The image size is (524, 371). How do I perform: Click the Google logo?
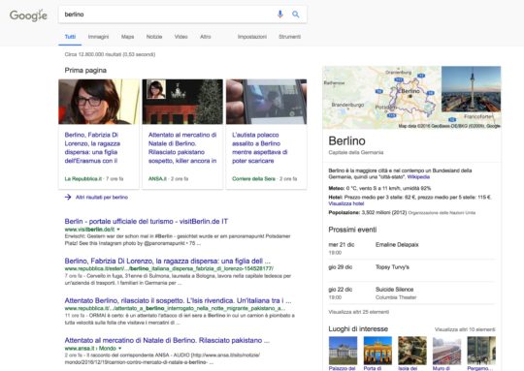(x=28, y=15)
